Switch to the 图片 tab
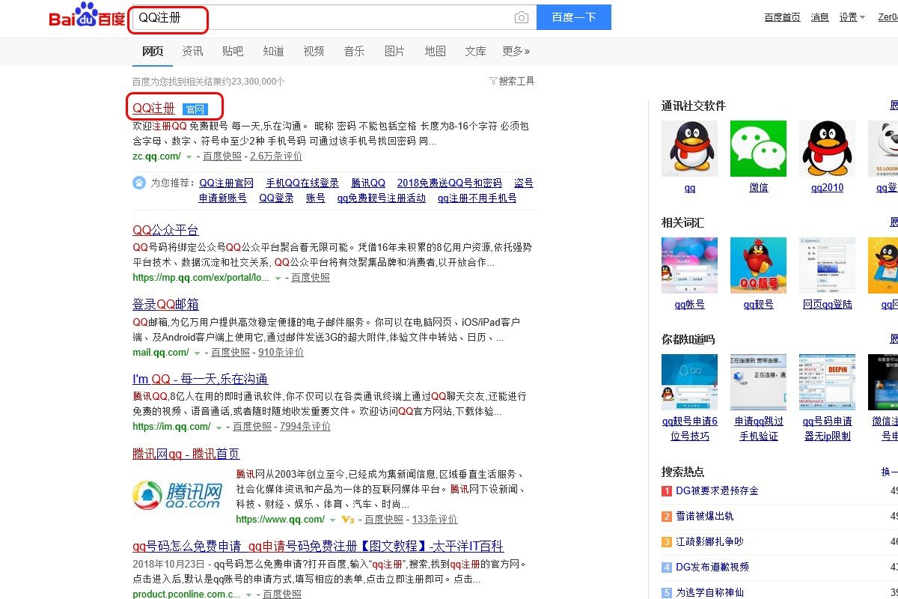Screen dimensions: 898x599 (x=394, y=51)
